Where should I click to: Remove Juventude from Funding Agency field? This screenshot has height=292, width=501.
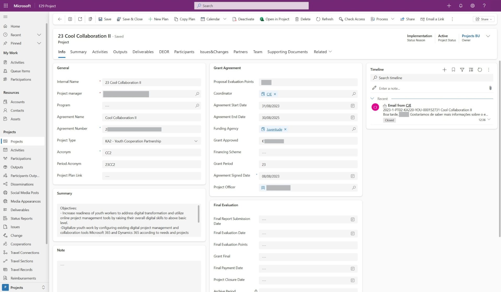[x=285, y=129]
